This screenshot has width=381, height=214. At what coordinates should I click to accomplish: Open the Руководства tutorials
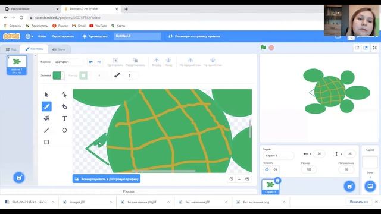(95, 36)
